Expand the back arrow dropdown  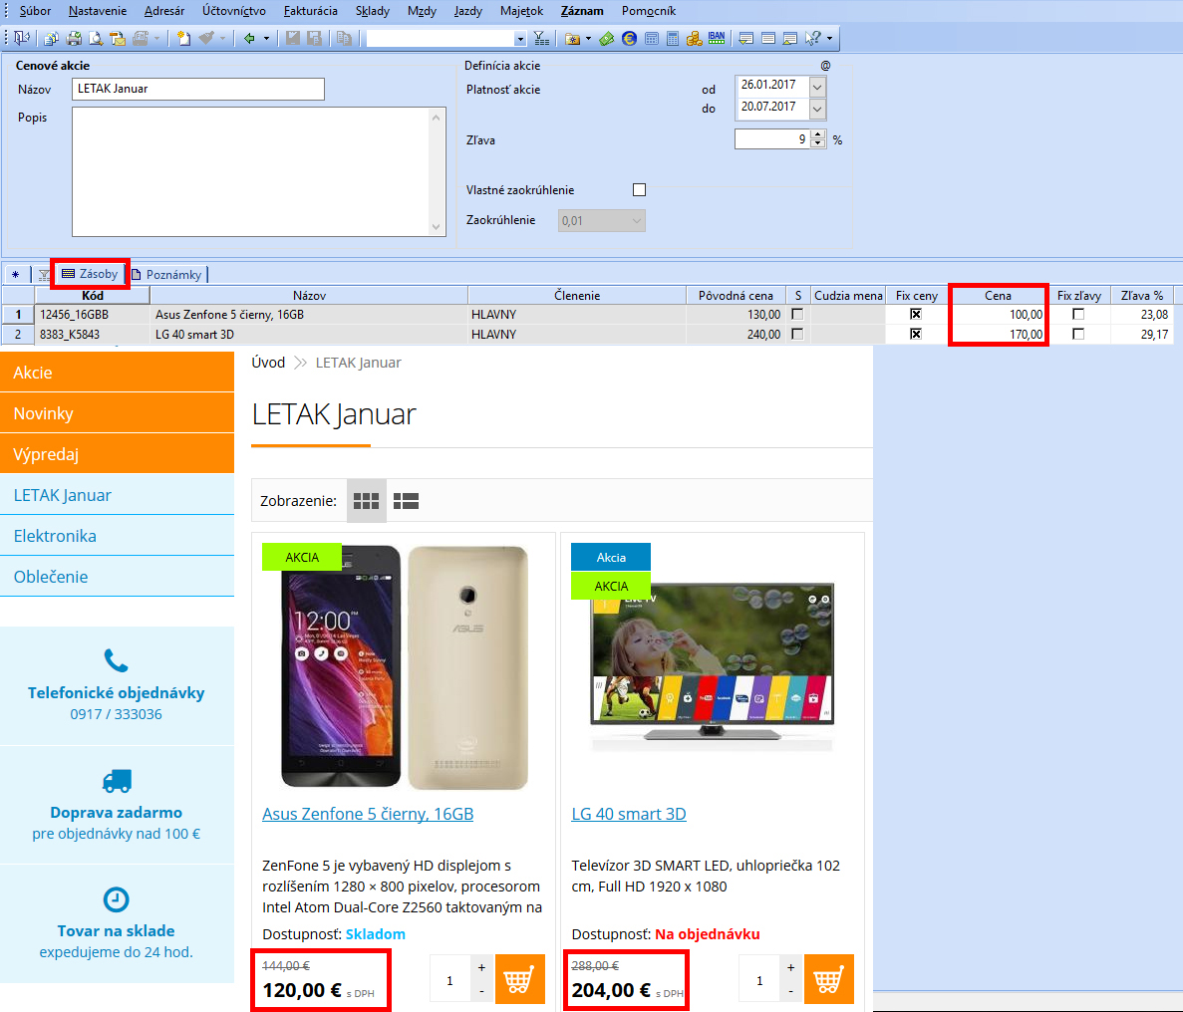point(266,39)
